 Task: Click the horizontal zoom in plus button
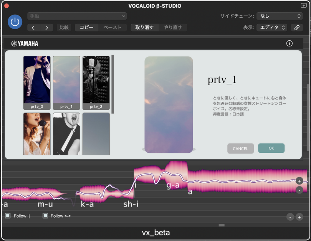coord(299,217)
